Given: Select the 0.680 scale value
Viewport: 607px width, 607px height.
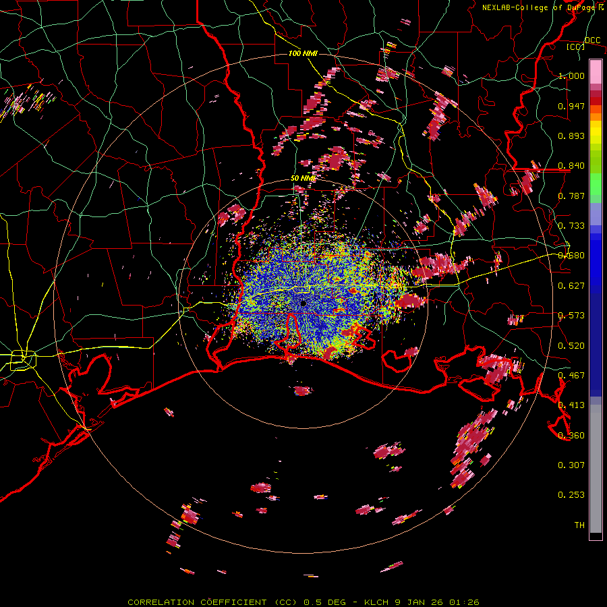Looking at the screenshot, I should [571, 256].
